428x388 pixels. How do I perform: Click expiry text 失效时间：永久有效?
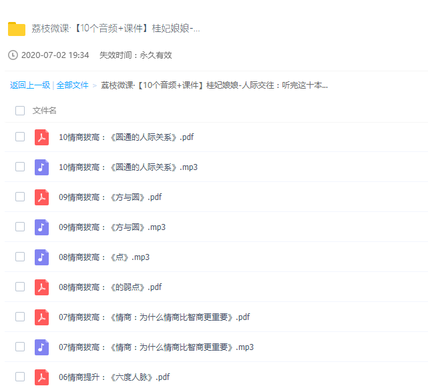(x=136, y=55)
